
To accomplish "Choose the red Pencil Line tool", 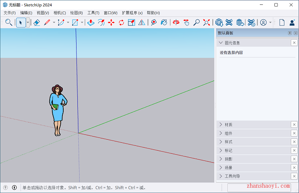I will (x=47, y=22).
